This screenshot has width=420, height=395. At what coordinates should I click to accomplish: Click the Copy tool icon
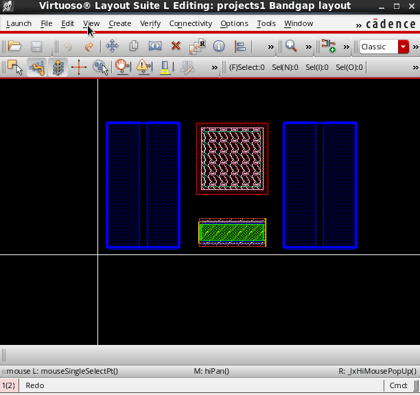pos(135,47)
